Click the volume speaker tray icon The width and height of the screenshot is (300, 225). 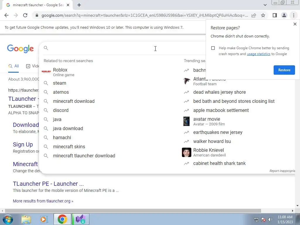[x=270, y=219]
